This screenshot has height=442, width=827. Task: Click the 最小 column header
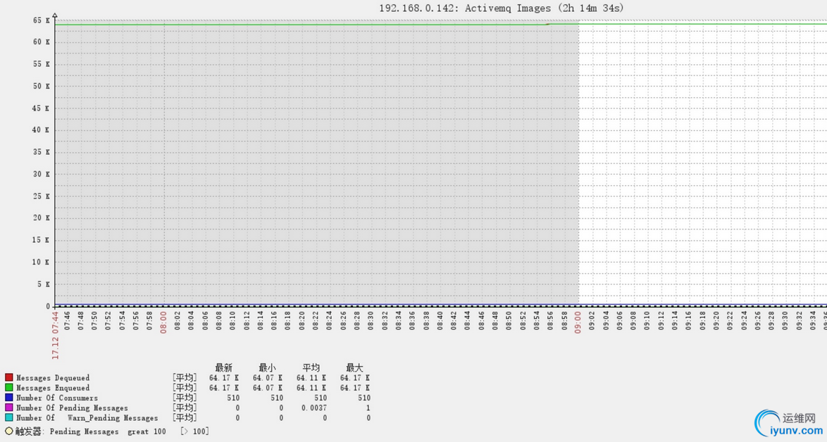point(268,367)
